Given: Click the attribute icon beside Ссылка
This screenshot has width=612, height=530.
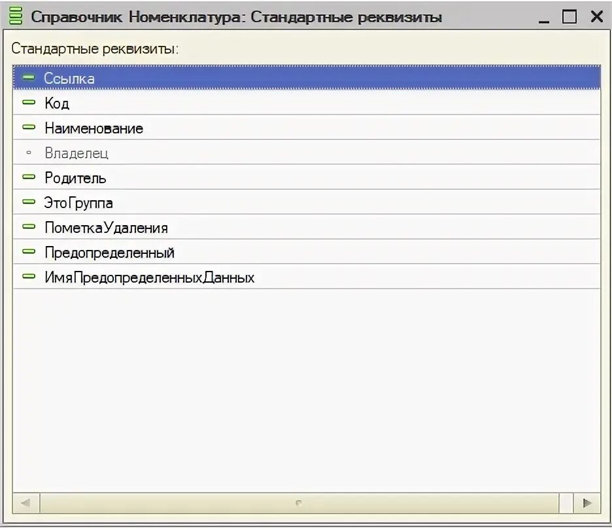Looking at the screenshot, I should pos(29,78).
